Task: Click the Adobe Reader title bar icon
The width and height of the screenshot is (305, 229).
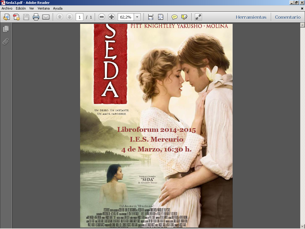Action: 3,2
